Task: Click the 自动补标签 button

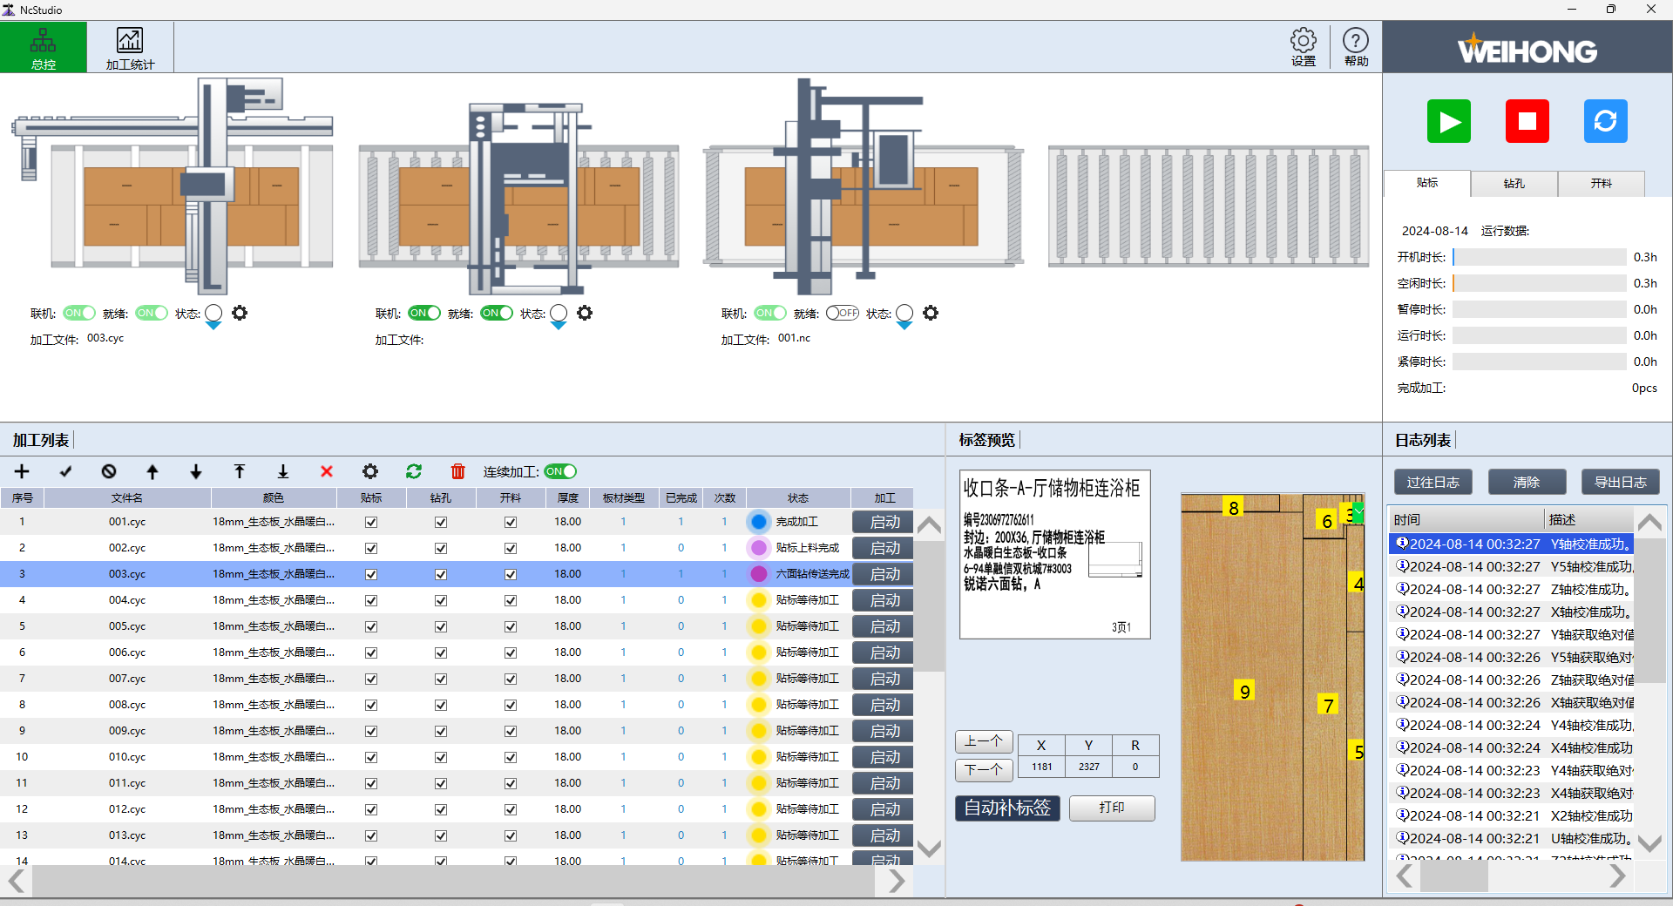Action: click(1007, 808)
